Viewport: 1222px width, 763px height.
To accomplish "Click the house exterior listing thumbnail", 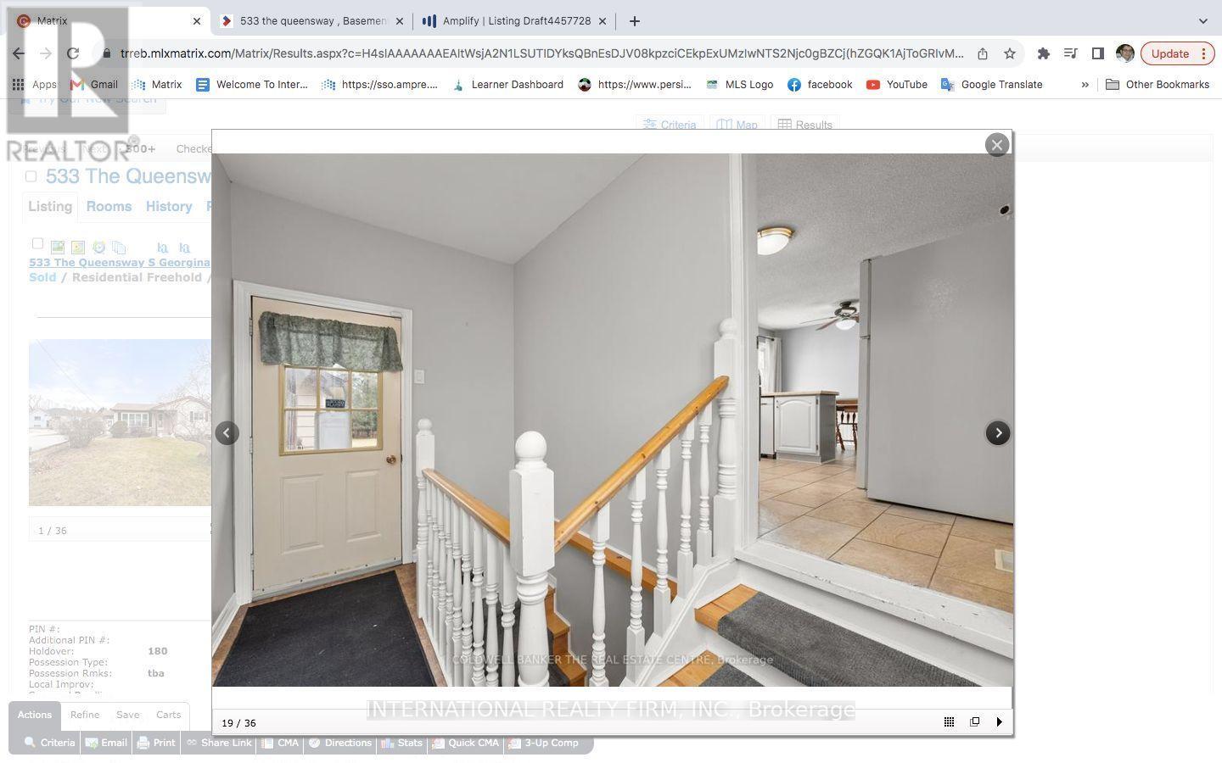I will click(120, 423).
